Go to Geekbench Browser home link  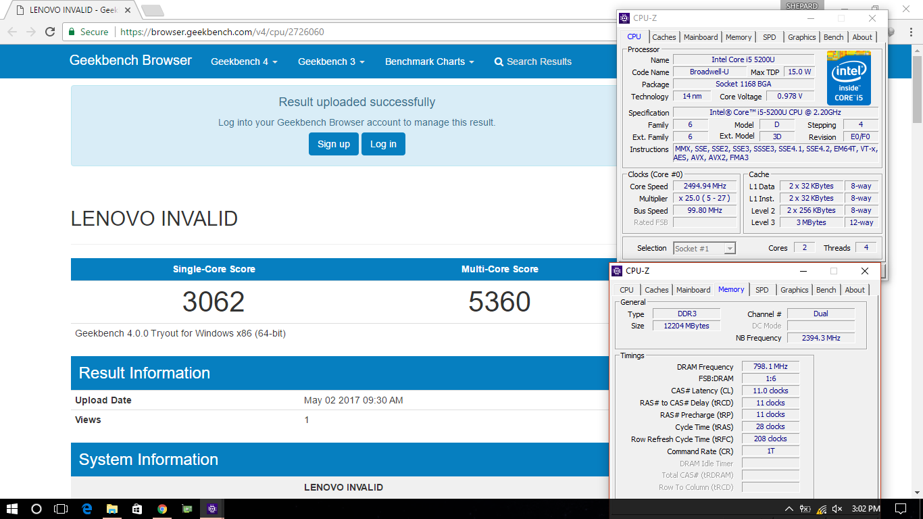point(130,60)
